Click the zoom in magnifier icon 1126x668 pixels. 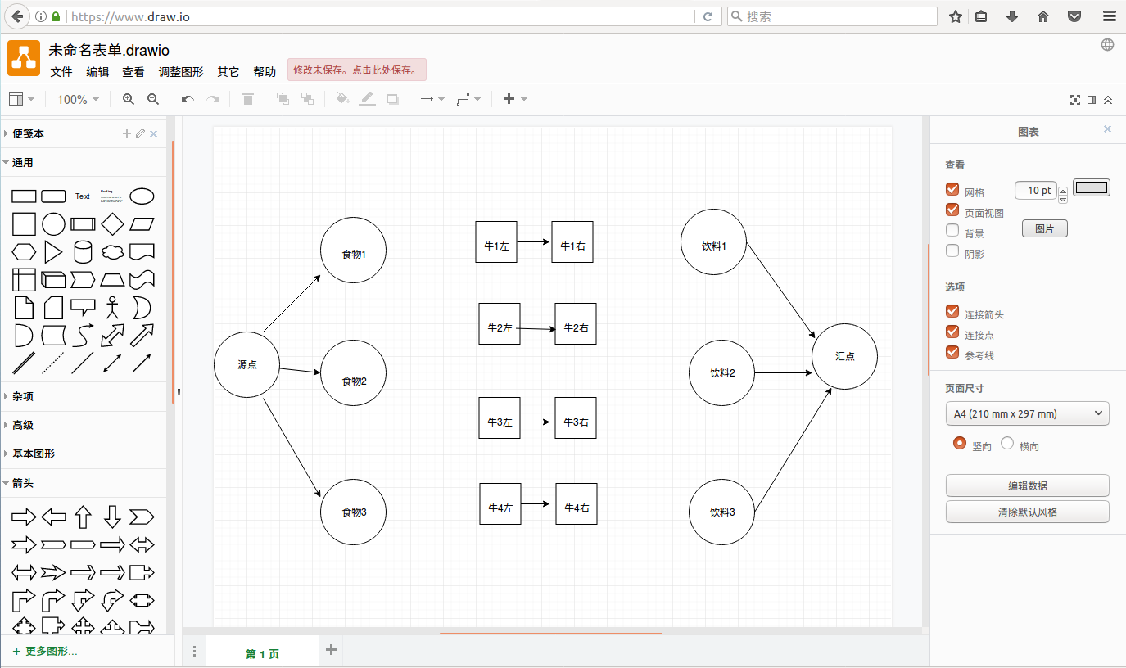[129, 99]
